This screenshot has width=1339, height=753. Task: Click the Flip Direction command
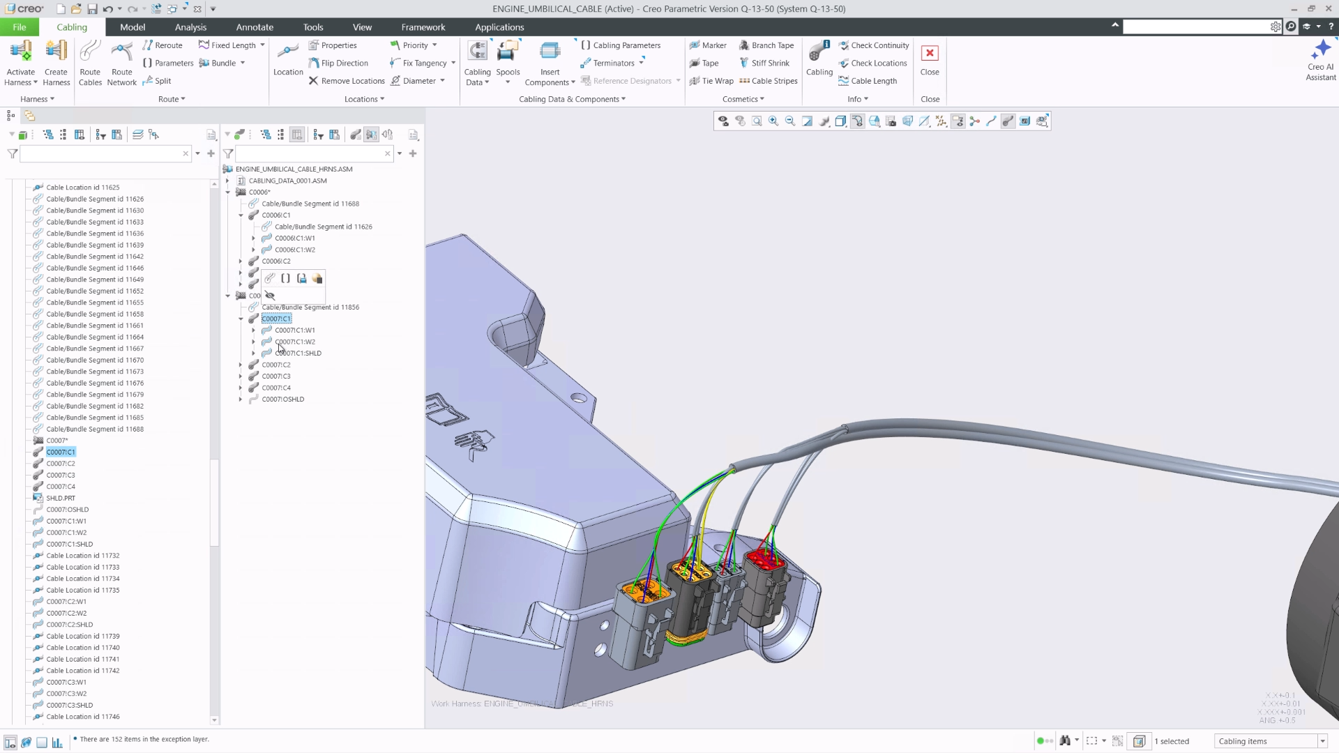338,63
